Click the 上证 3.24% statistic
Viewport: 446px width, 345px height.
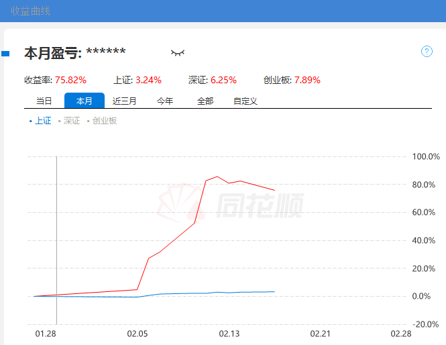tap(148, 80)
